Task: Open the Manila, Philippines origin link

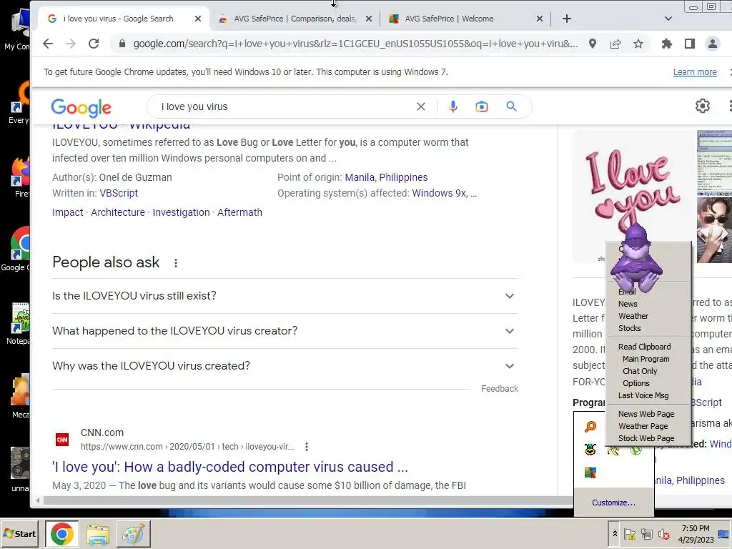Action: tap(386, 177)
